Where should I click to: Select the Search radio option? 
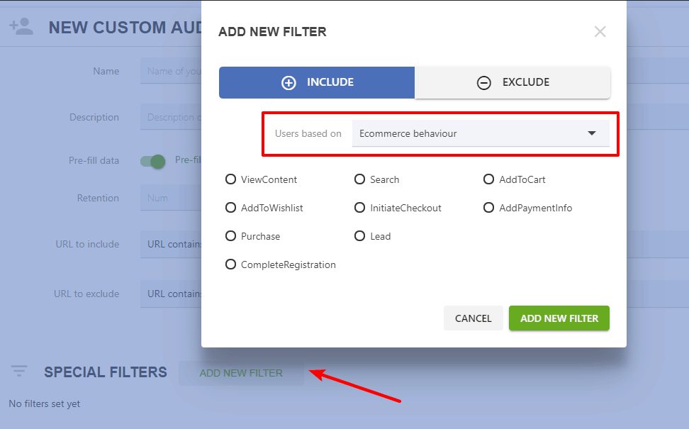click(360, 179)
